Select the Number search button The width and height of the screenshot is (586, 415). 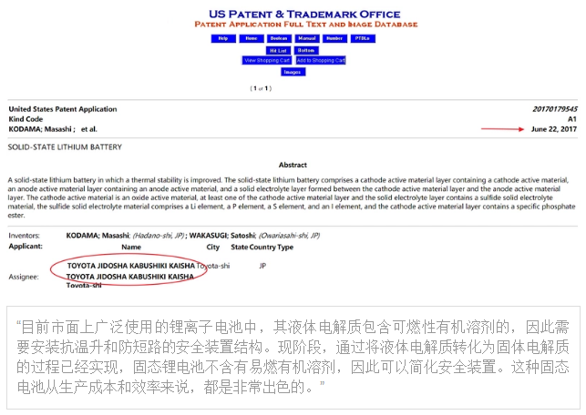(x=334, y=39)
